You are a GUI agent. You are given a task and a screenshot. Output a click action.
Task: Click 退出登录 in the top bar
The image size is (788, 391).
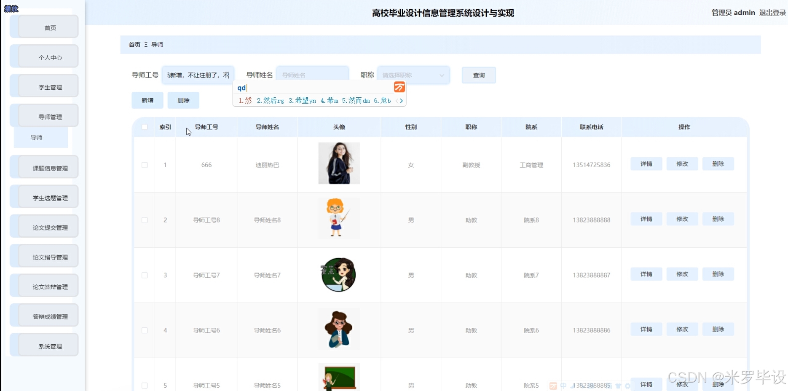coord(772,13)
